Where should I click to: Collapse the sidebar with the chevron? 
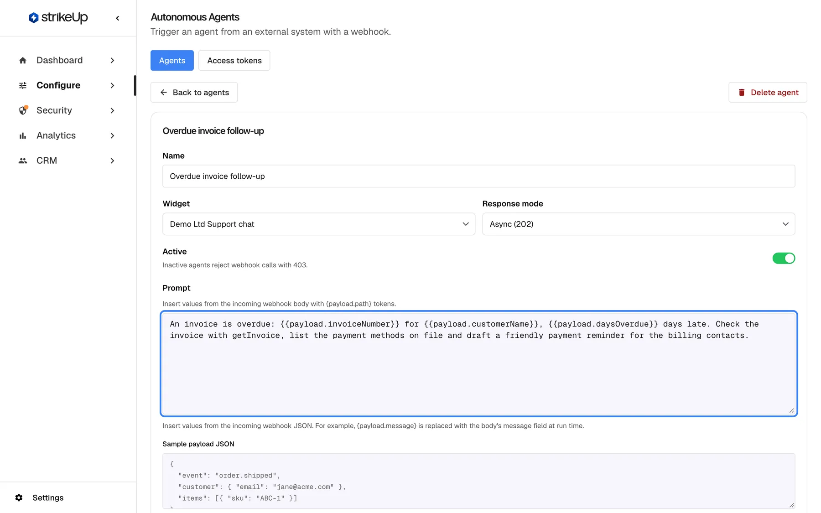point(118,18)
